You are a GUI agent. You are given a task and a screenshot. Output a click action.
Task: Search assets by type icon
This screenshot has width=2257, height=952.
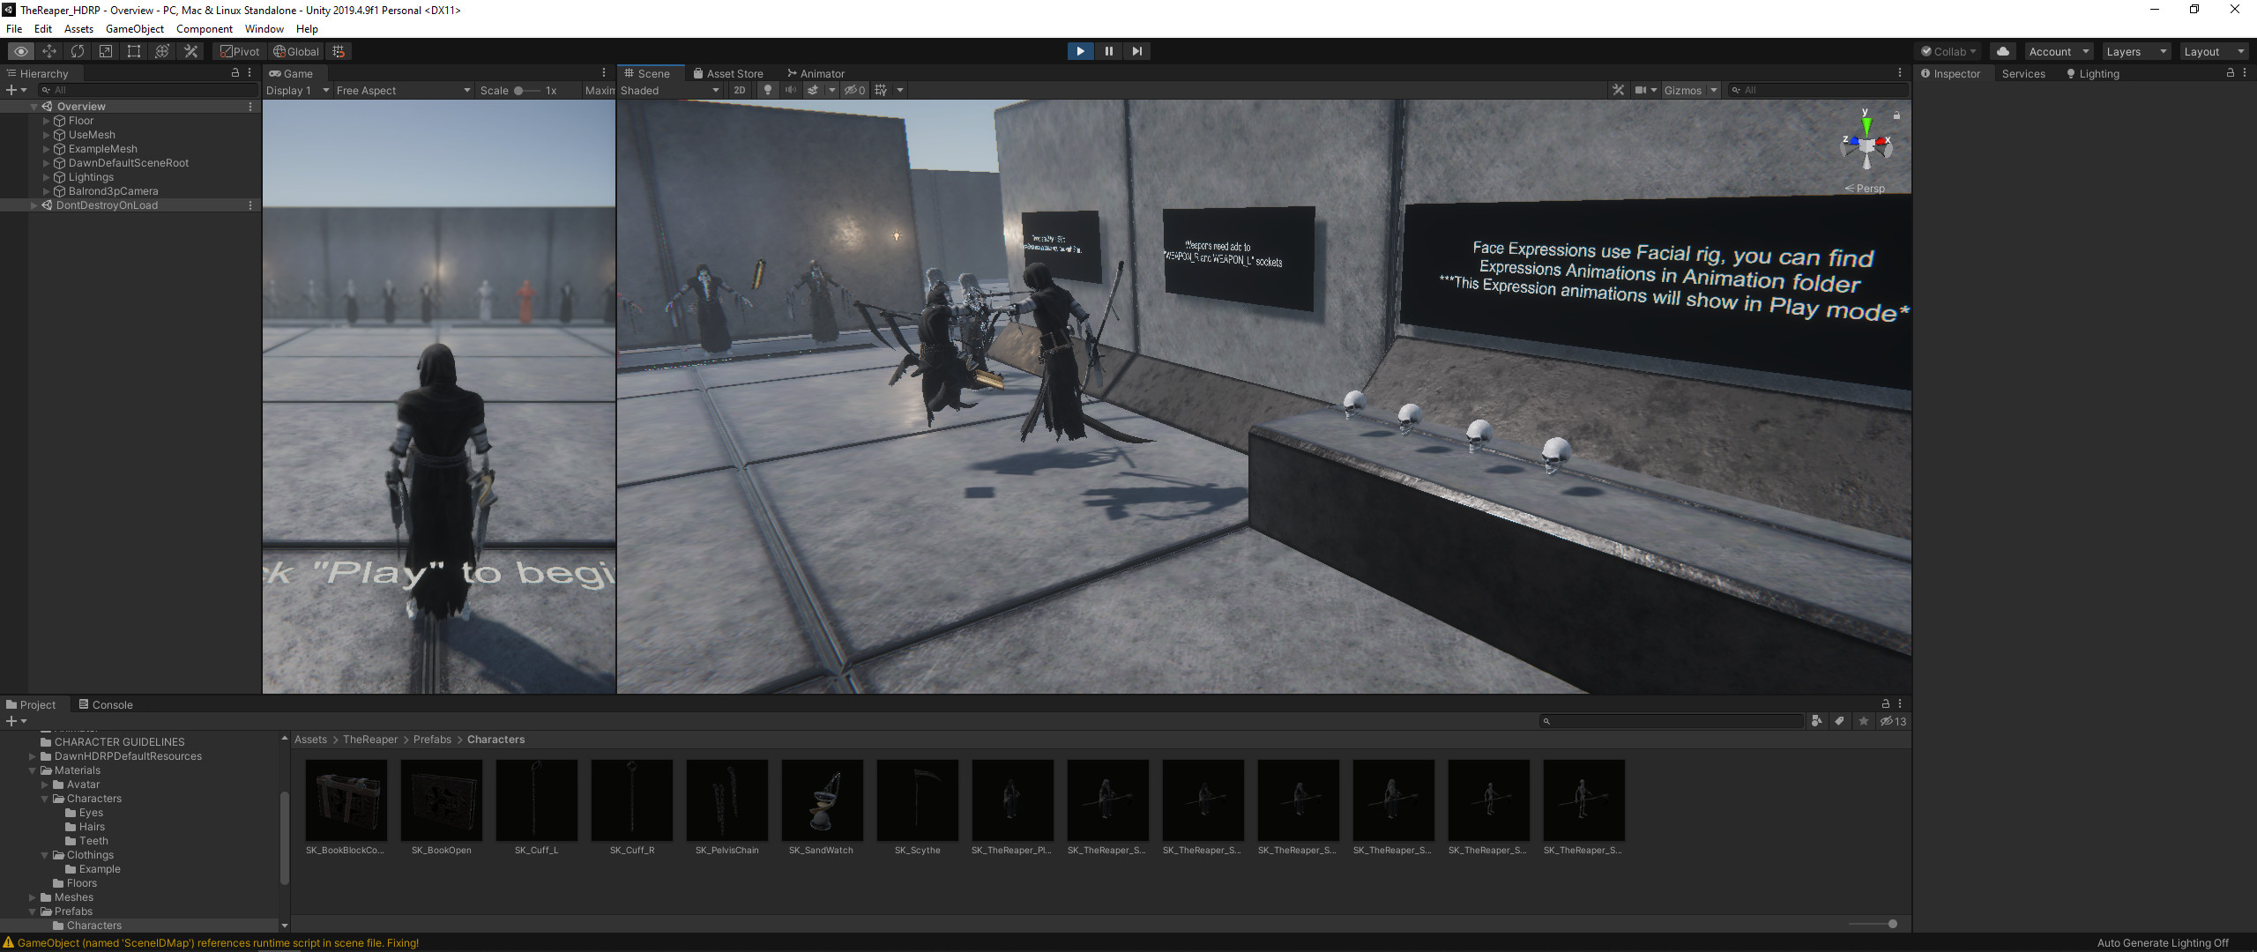(x=1816, y=721)
